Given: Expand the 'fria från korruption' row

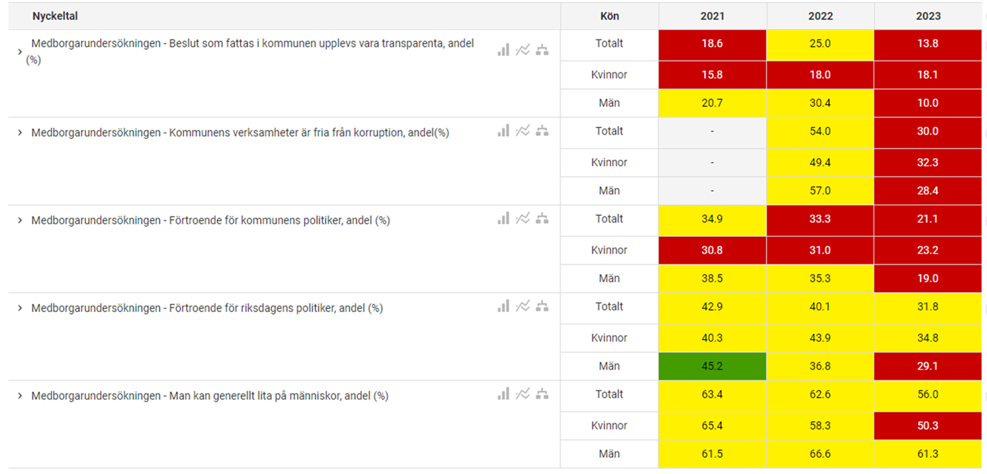Looking at the screenshot, I should tap(20, 132).
